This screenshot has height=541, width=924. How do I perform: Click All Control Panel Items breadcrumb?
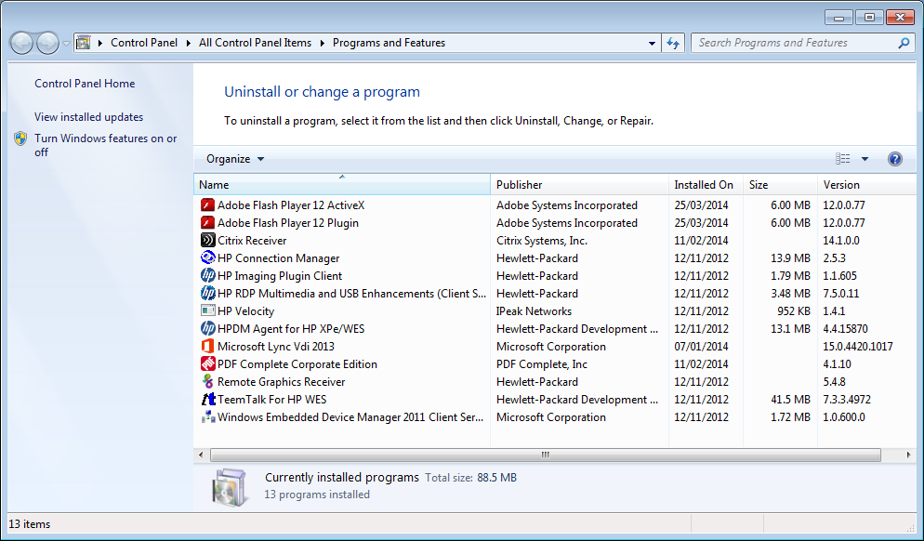pos(255,43)
